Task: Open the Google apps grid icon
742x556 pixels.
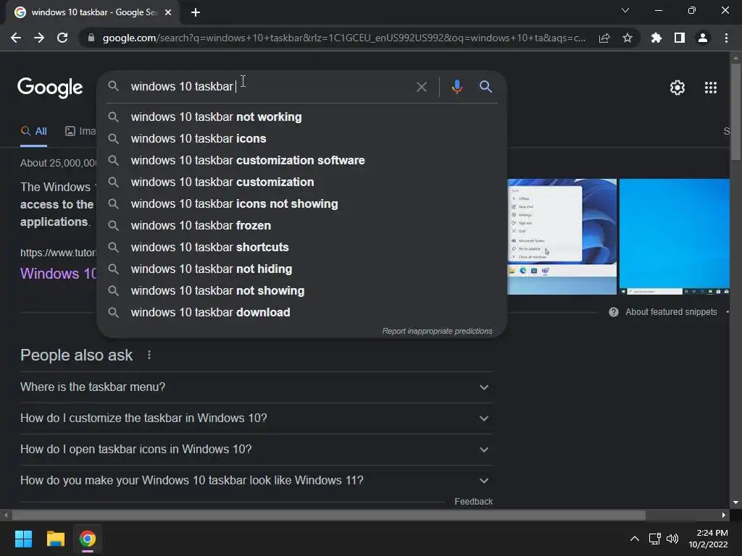Action: coord(711,88)
